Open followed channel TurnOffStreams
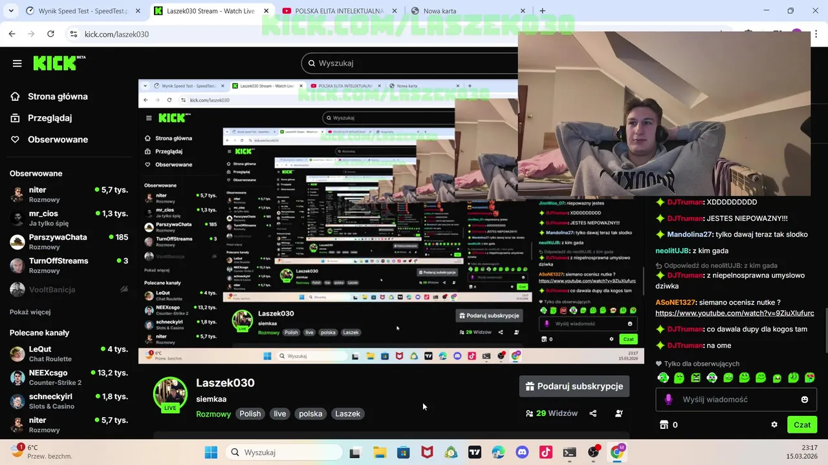828x465 pixels. (69, 265)
